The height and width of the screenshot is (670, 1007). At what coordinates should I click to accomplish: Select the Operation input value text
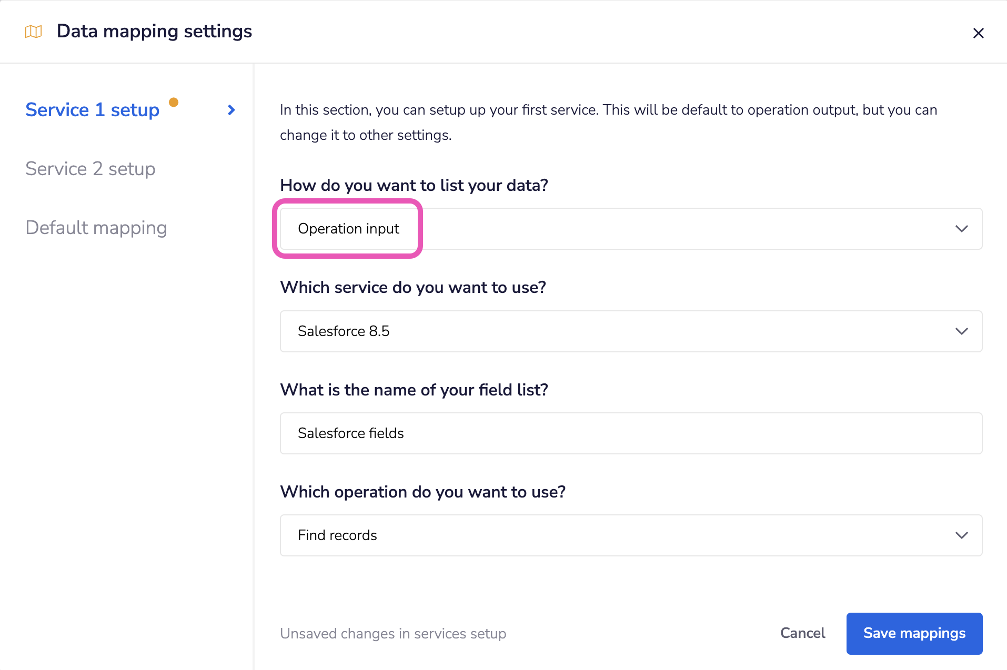pyautogui.click(x=348, y=229)
